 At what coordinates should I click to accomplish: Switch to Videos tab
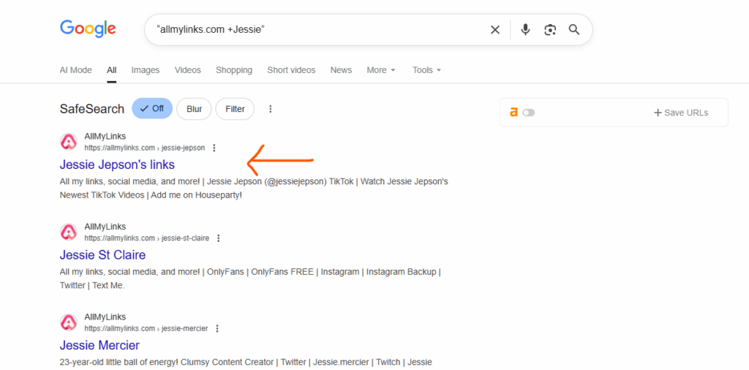coord(188,70)
